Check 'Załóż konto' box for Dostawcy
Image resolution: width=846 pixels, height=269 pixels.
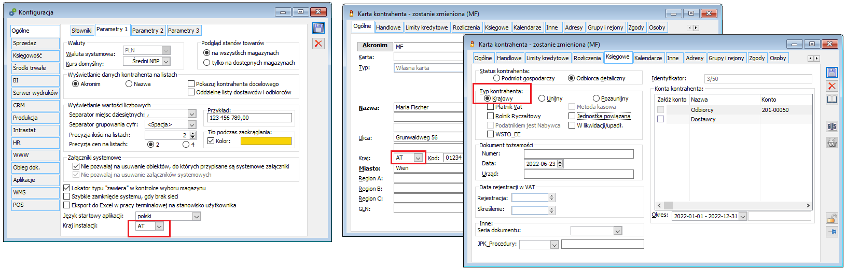(660, 119)
